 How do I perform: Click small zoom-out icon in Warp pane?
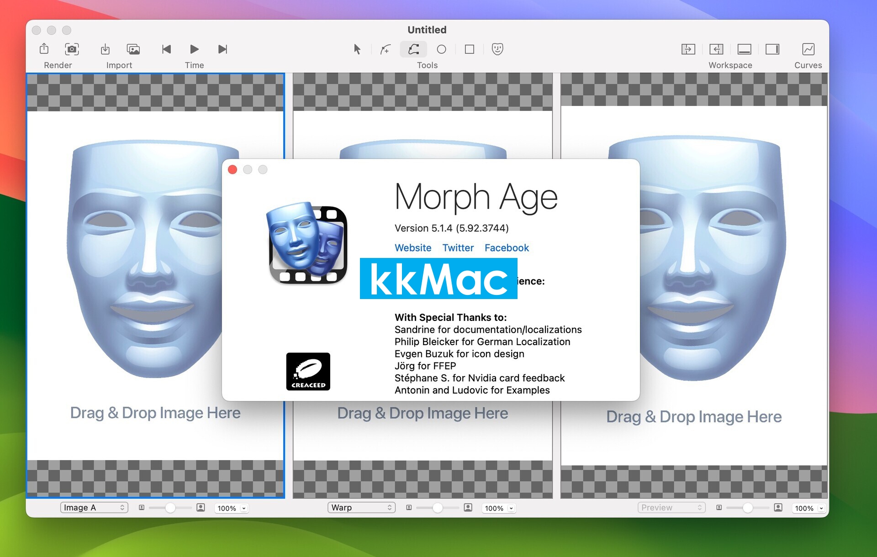point(409,508)
